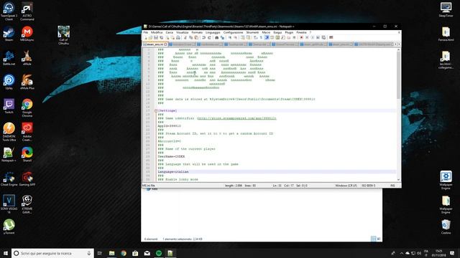Open the SONY VEGAS desktop icon
460x258 pixels.
9,204
